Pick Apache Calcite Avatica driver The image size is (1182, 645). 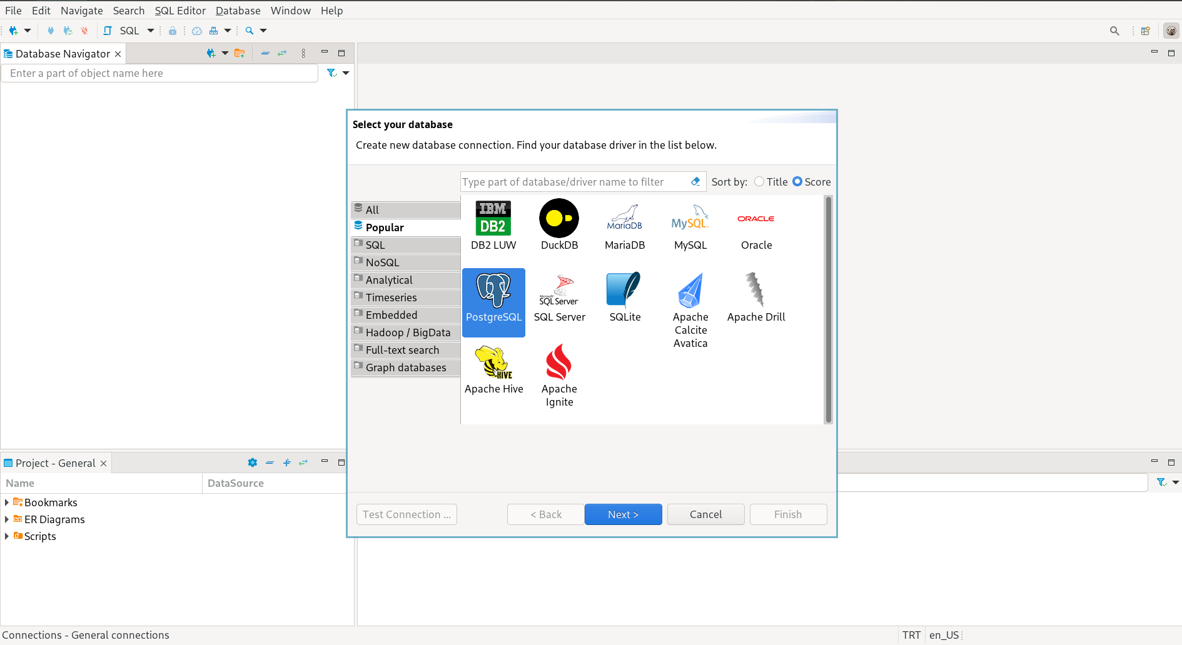(690, 310)
